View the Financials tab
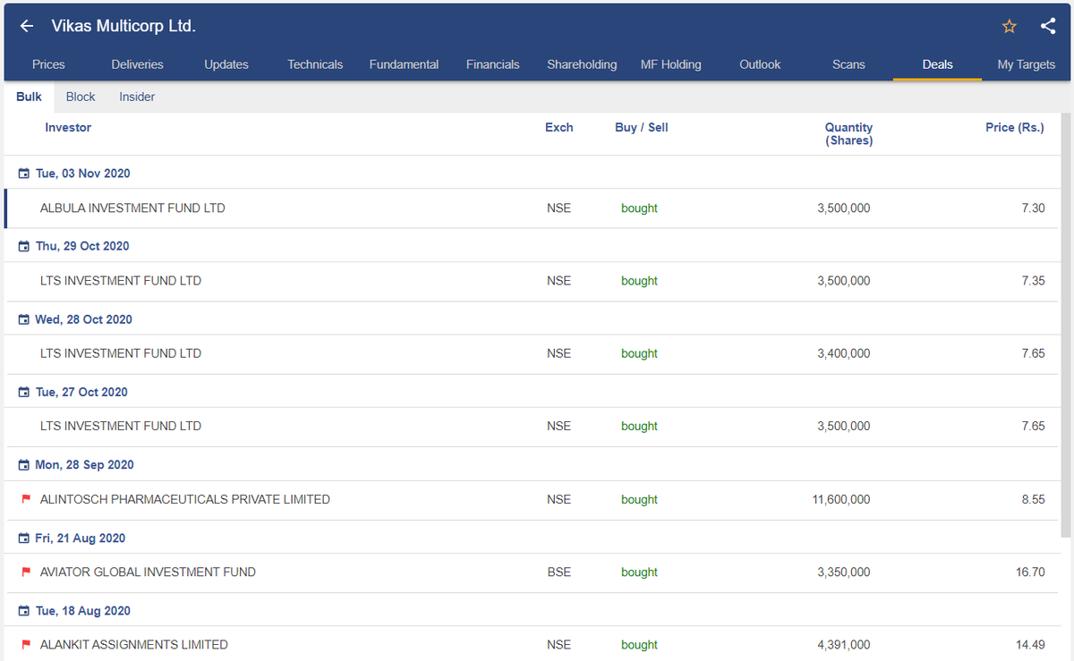This screenshot has width=1074, height=661. pyautogui.click(x=493, y=64)
